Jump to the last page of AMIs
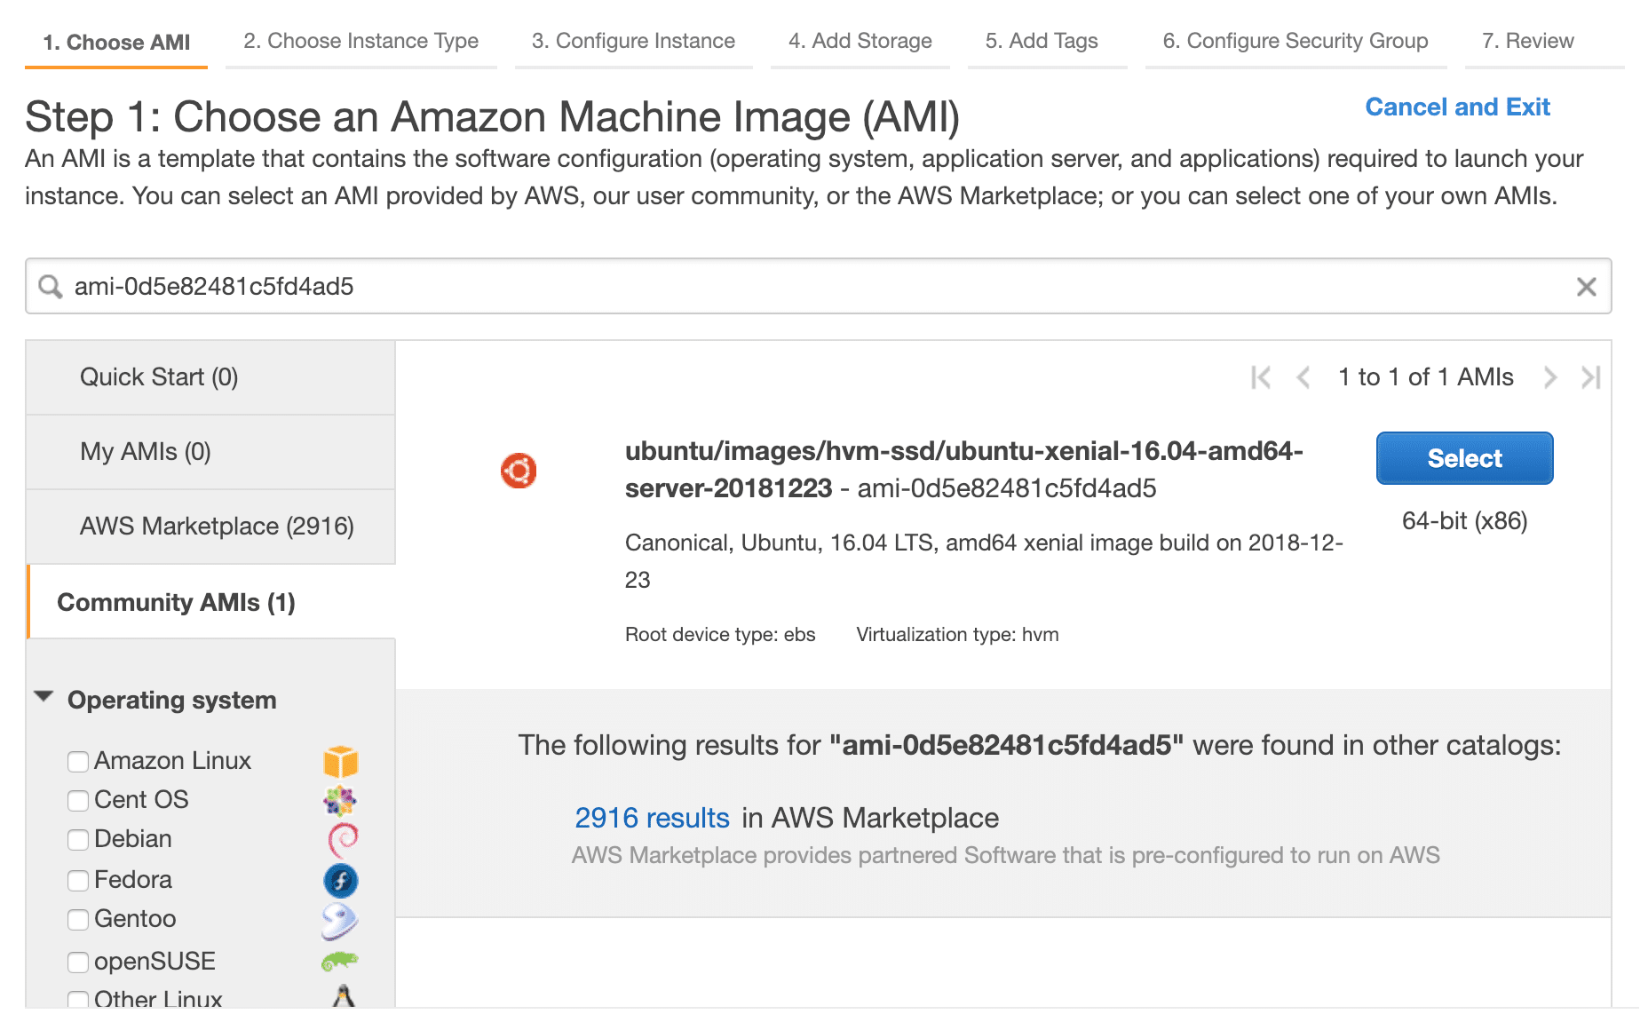 [1590, 377]
